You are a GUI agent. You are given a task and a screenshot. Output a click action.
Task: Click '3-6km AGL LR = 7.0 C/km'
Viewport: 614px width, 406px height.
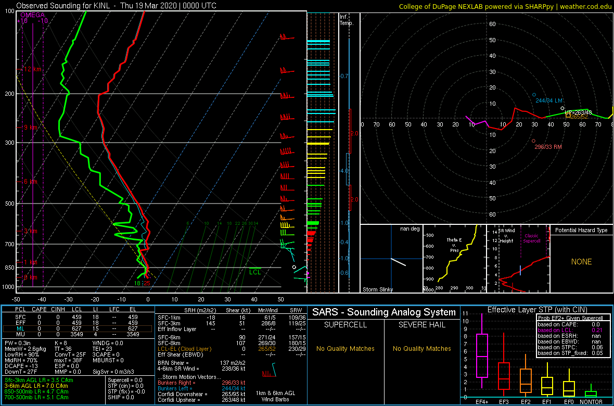click(37, 386)
